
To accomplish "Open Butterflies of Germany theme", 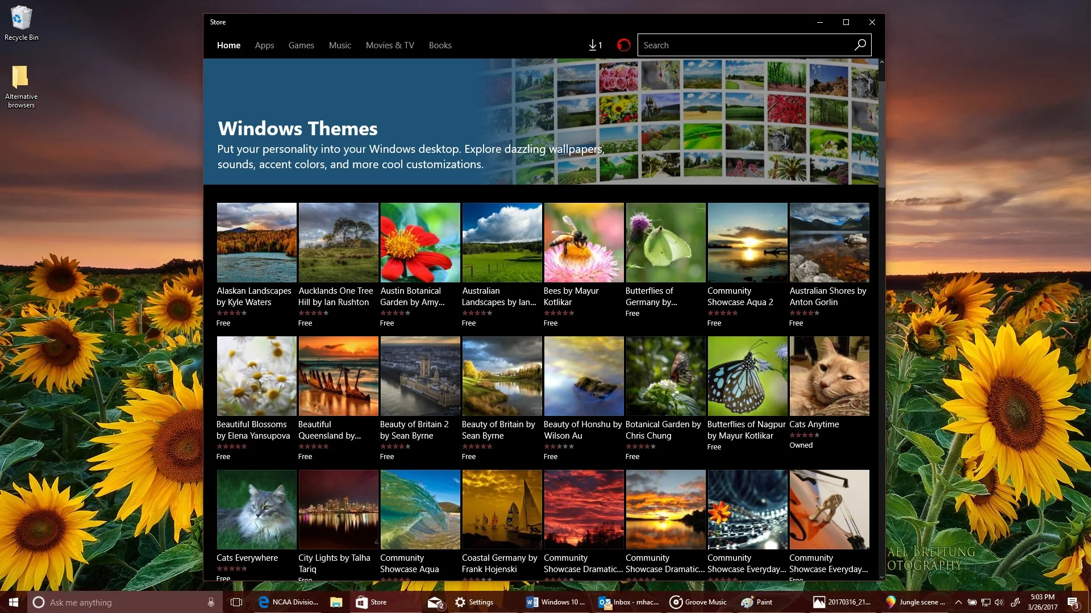I will point(665,260).
